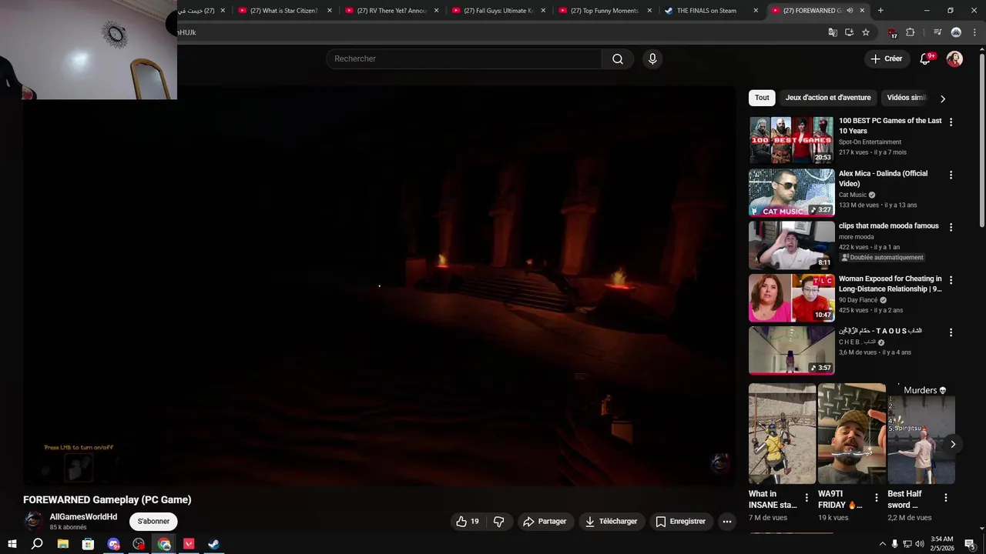Open Alex Mica - Dalinda video title
Viewport: 986px width, 554px height.
[x=883, y=179]
